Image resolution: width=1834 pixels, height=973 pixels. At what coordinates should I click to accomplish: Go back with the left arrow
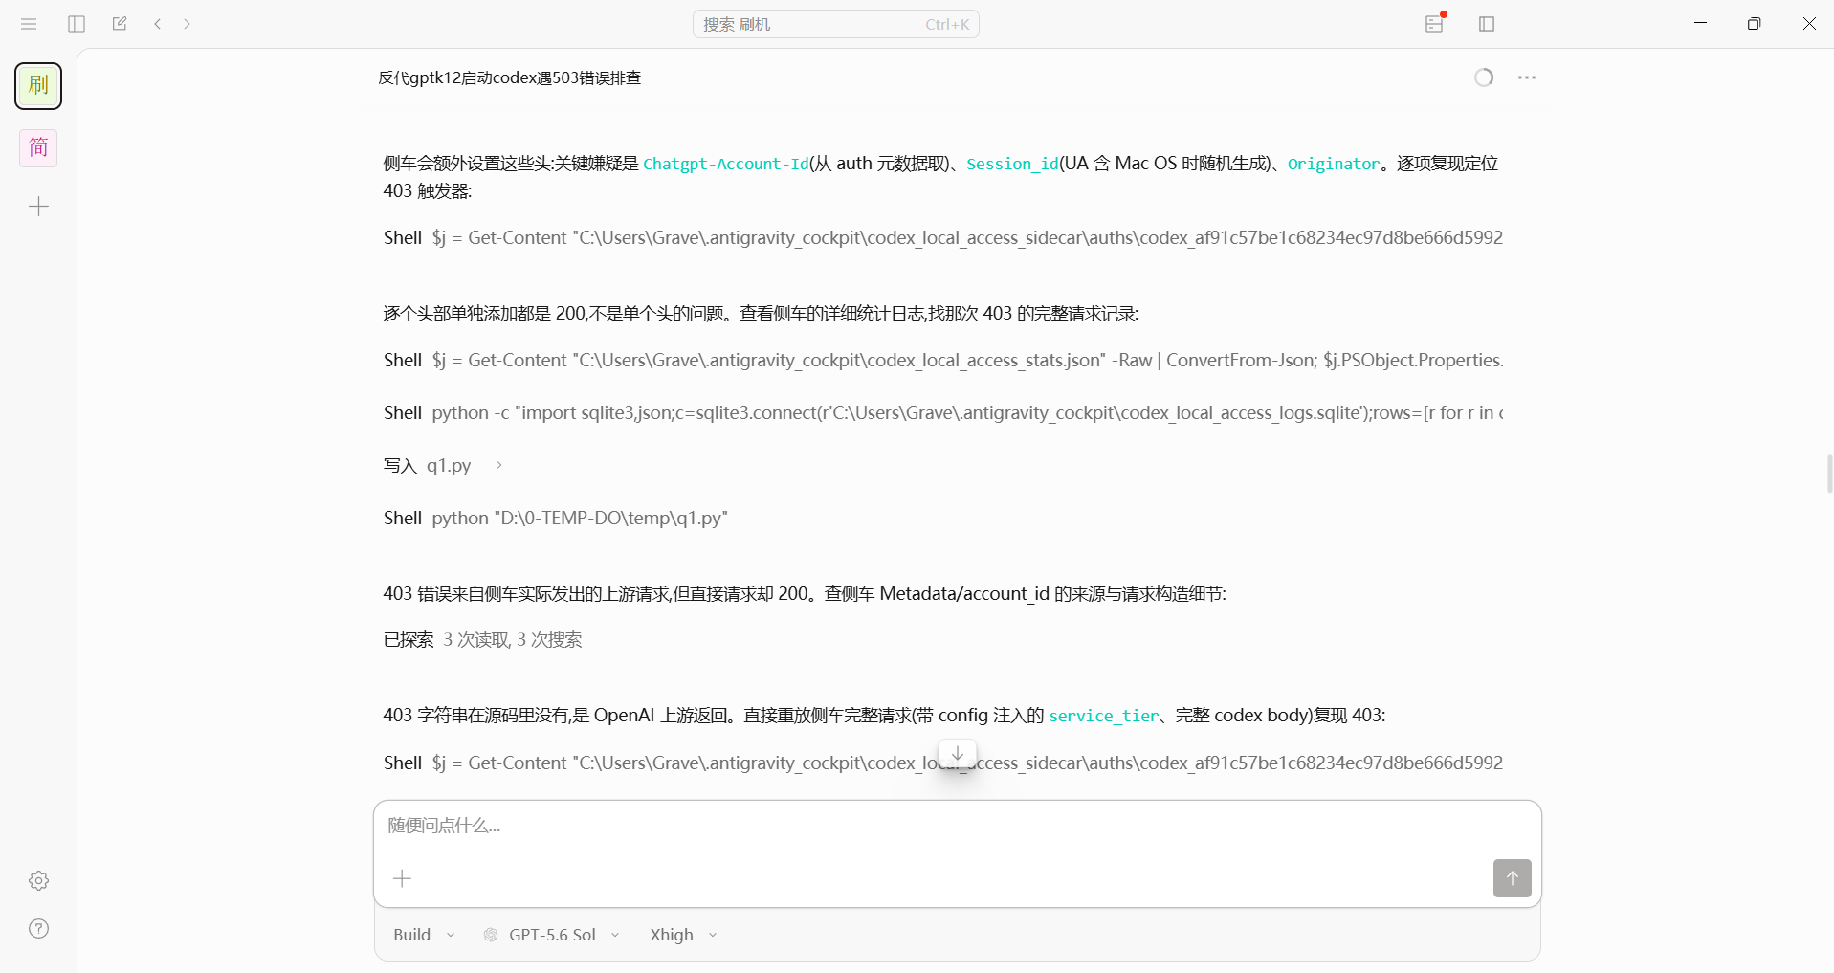pos(158,24)
